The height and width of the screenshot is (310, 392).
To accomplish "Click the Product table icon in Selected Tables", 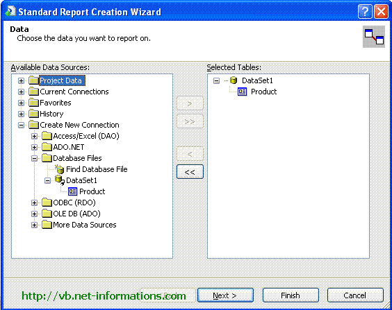I will (x=243, y=92).
